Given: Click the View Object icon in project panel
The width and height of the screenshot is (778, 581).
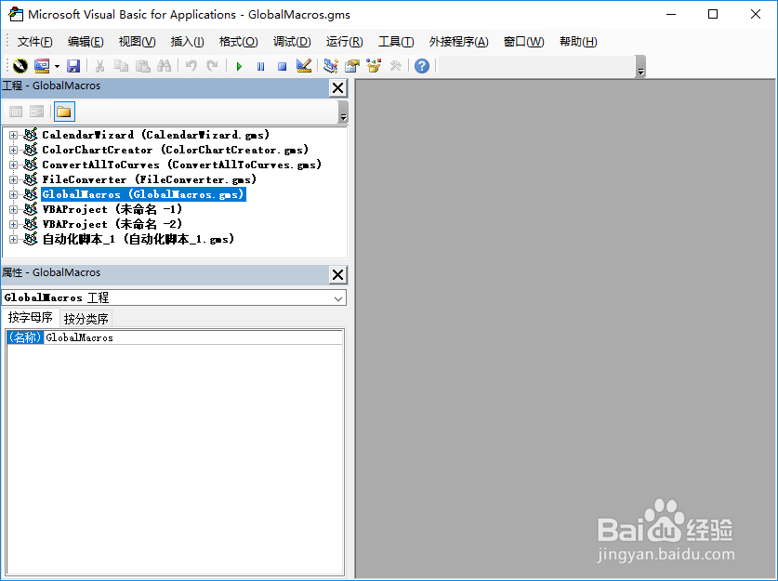Looking at the screenshot, I should click(37, 112).
